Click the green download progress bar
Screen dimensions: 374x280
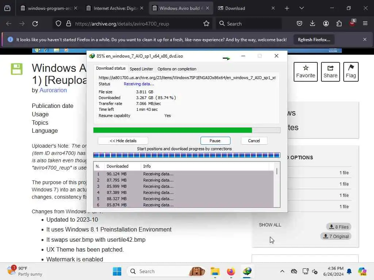[187, 130]
